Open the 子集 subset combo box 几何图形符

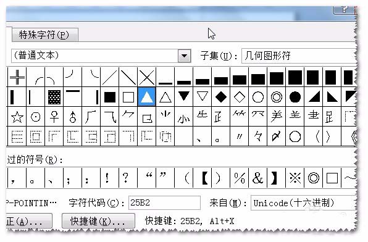click(299, 56)
